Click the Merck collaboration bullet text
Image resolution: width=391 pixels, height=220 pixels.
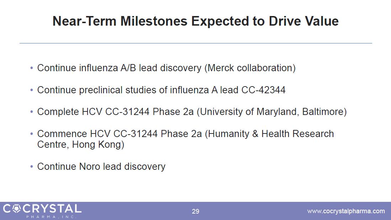point(166,68)
